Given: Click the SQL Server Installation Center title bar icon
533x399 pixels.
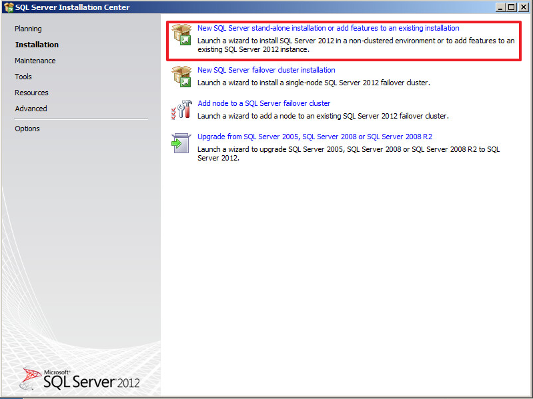Looking at the screenshot, I should [x=9, y=7].
